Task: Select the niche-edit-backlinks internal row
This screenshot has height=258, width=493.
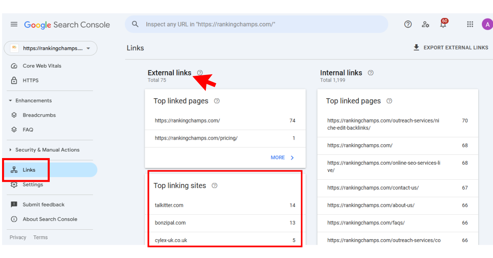Action: (398, 124)
